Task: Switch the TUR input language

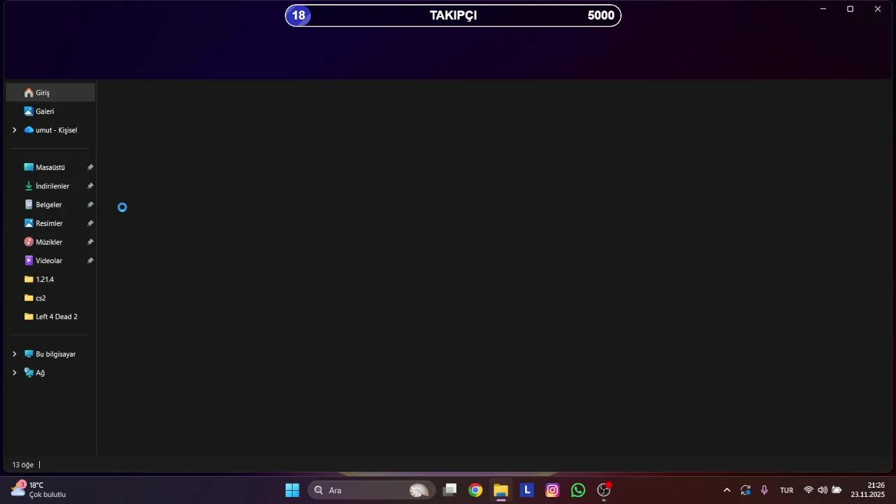Action: [x=787, y=490]
